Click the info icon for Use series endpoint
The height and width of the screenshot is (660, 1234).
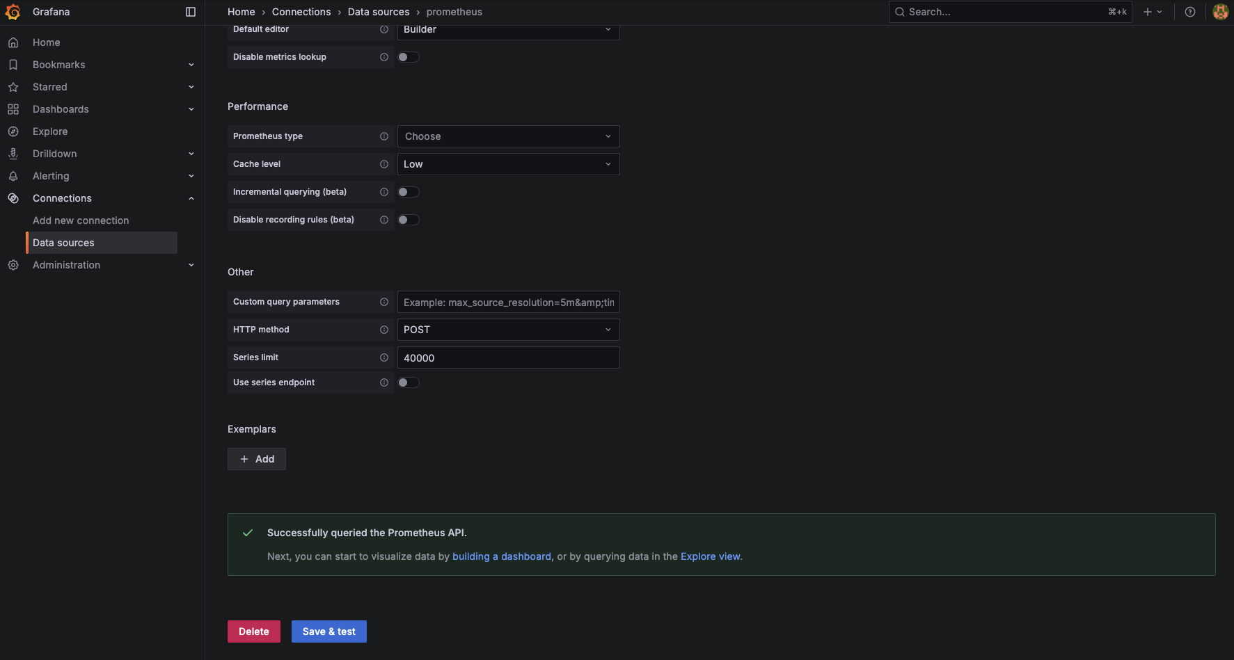384,383
